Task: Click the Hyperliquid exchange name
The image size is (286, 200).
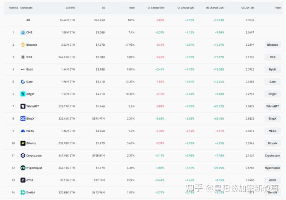Action: click(34, 168)
